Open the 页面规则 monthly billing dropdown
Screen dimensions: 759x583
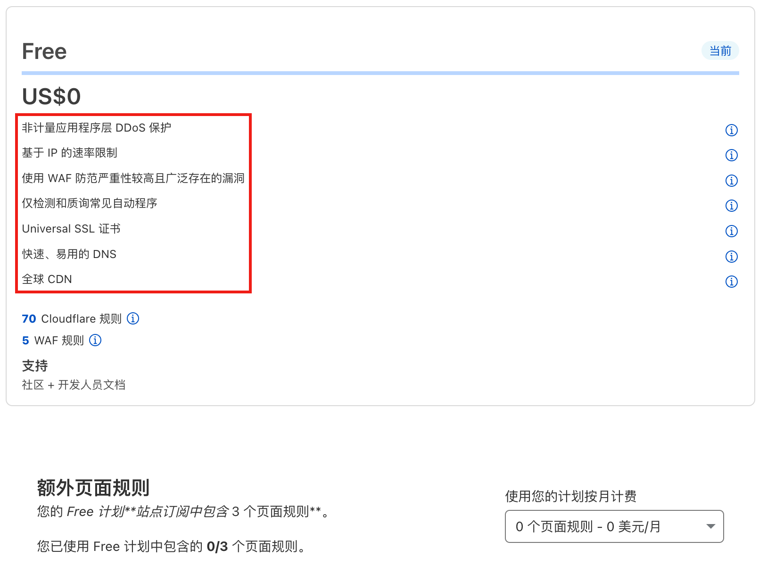coord(614,526)
